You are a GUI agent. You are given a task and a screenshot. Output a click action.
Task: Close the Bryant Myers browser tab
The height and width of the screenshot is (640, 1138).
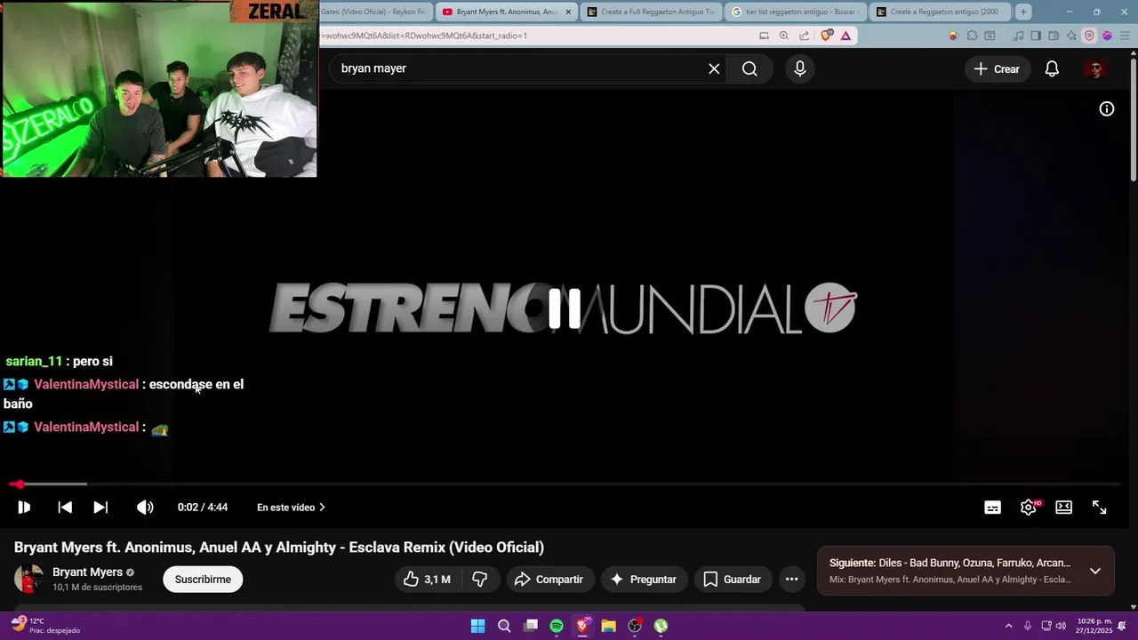[568, 12]
